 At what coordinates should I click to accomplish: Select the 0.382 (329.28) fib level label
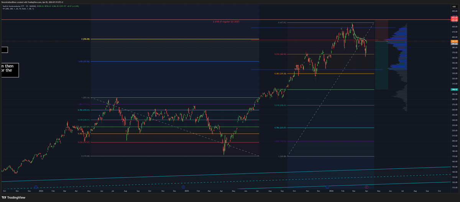pos(281,74)
